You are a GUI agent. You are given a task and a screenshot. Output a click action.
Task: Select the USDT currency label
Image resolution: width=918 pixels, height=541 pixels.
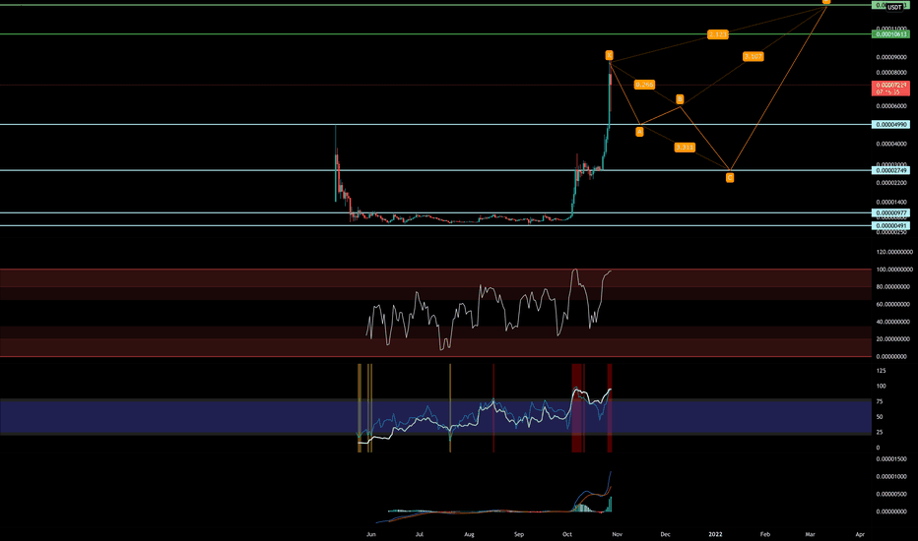pyautogui.click(x=894, y=8)
